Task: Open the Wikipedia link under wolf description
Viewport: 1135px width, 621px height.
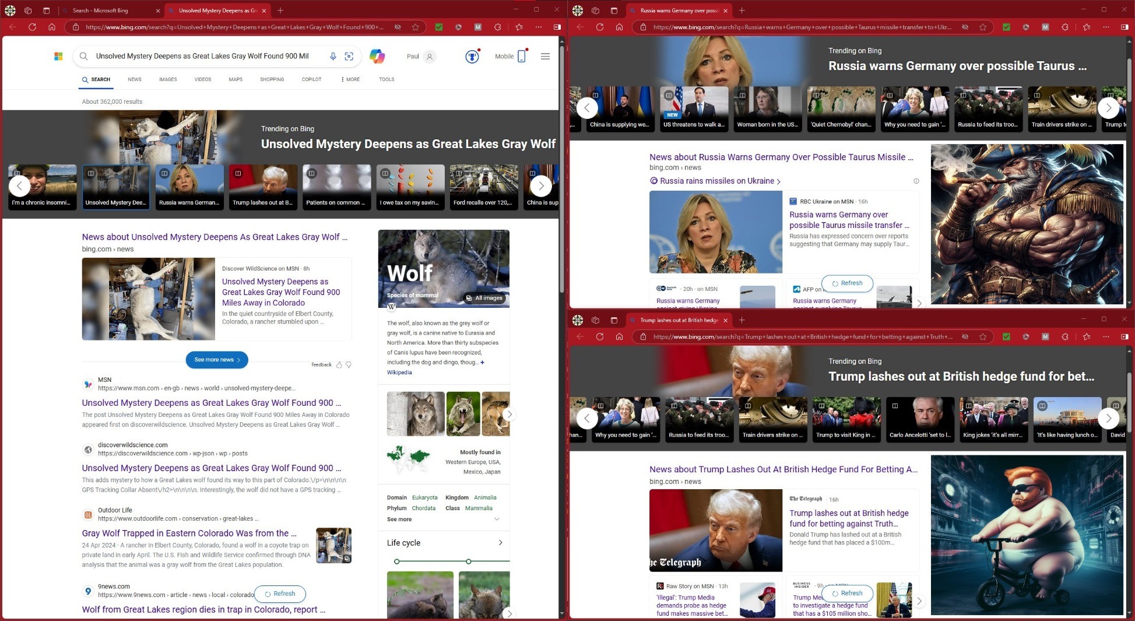Action: coord(399,373)
